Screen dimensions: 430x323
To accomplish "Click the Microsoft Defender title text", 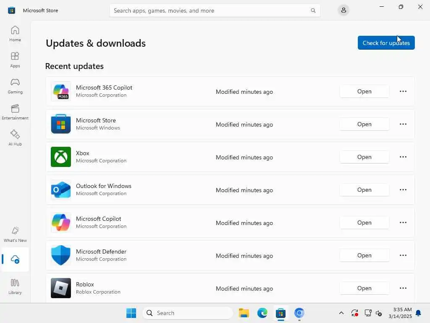I will 101,252.
